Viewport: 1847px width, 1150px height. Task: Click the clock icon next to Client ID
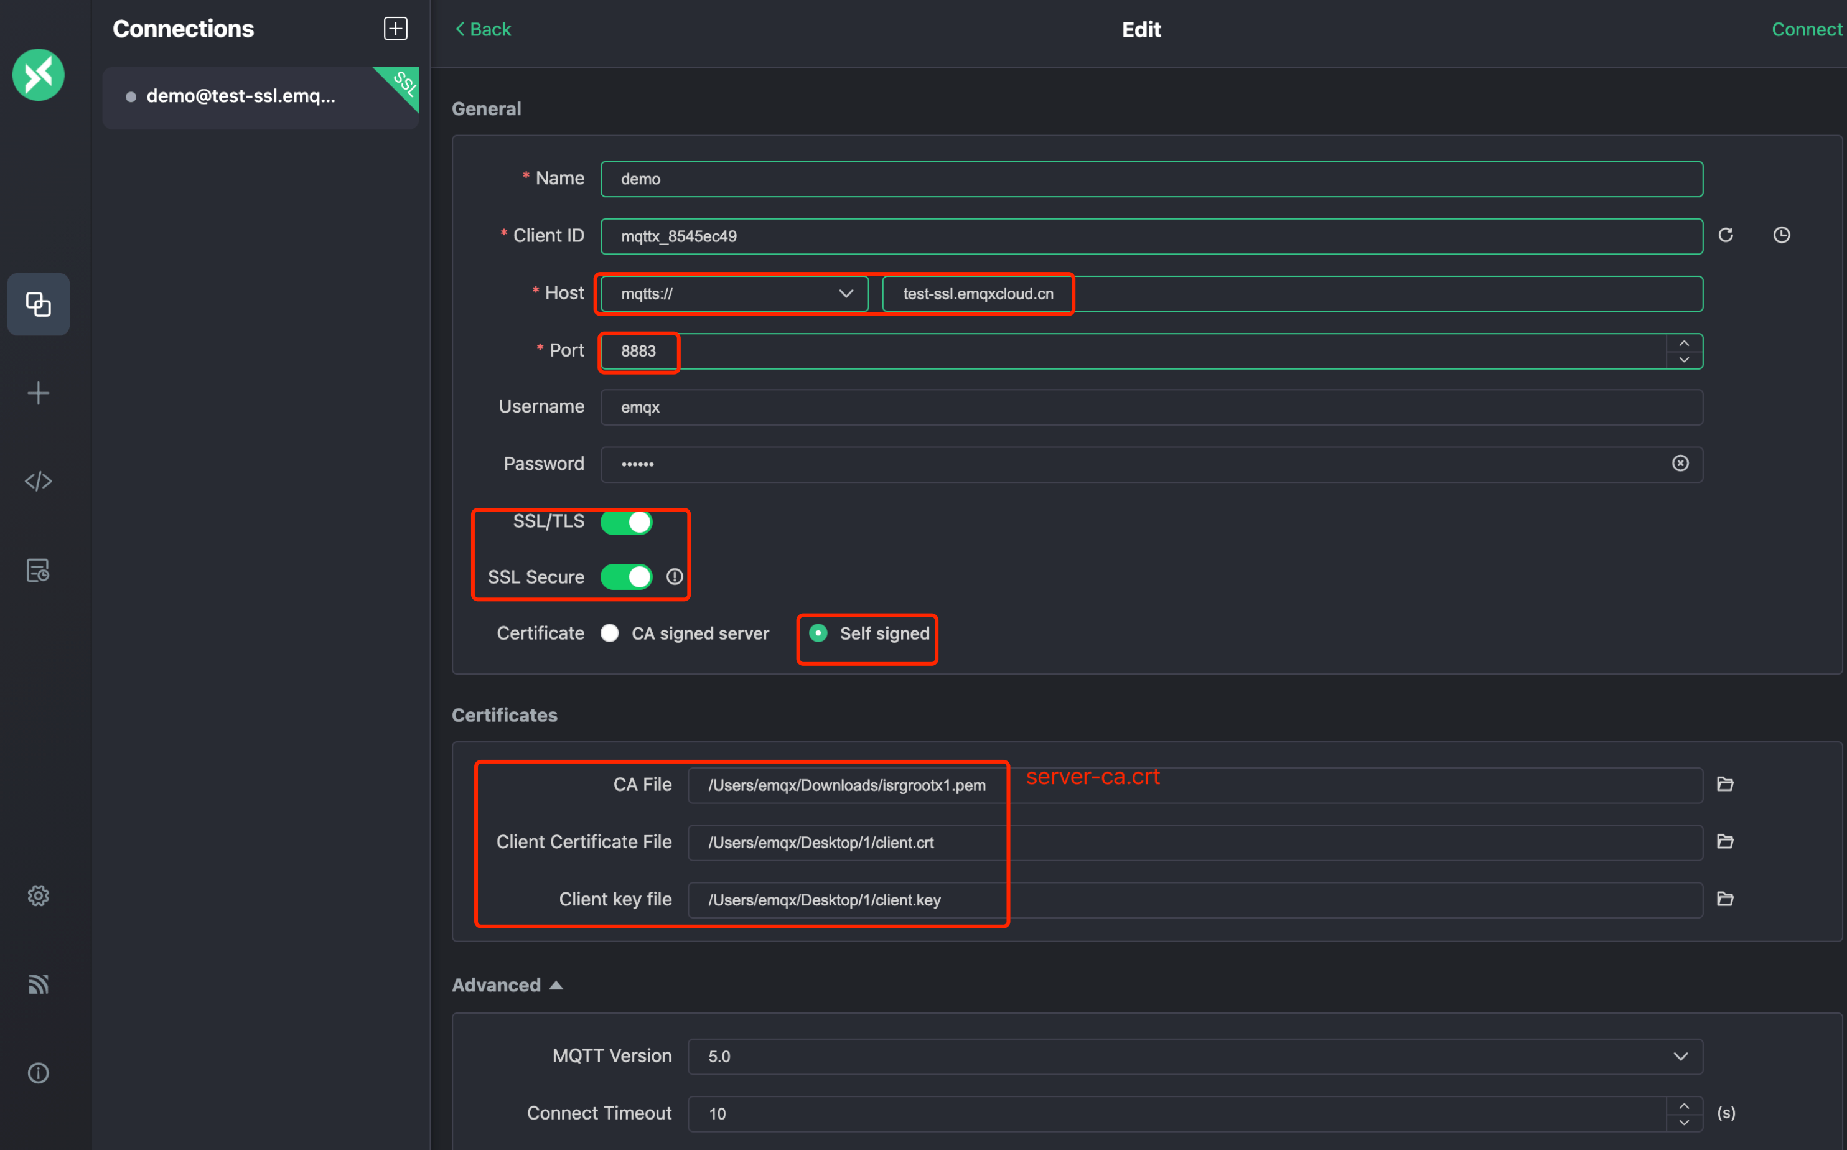tap(1782, 235)
